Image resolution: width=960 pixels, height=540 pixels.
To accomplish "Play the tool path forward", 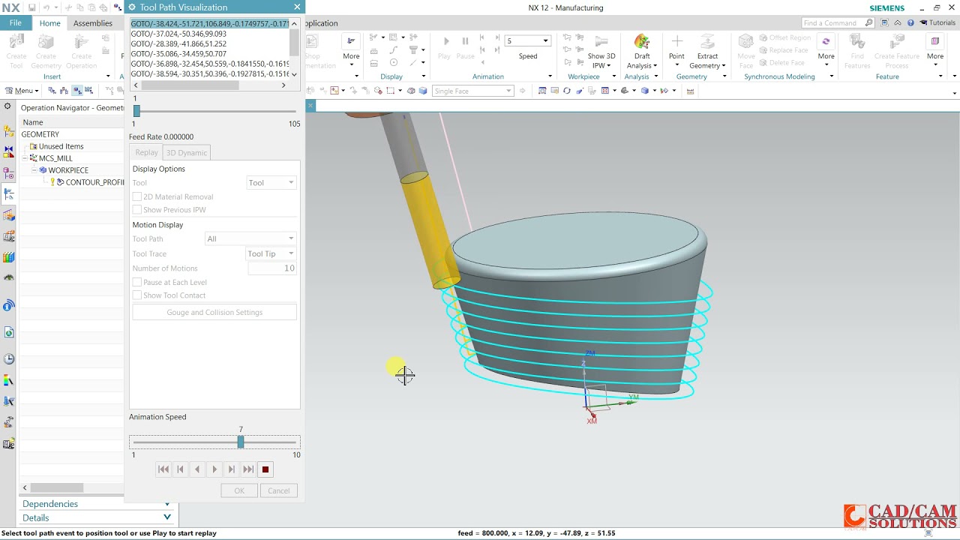I will point(214,469).
